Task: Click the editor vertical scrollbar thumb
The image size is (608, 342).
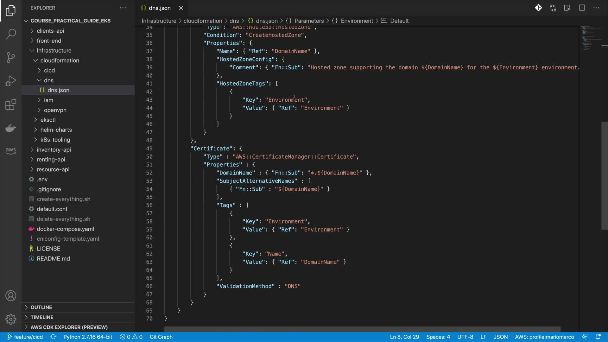Action: 604,176
